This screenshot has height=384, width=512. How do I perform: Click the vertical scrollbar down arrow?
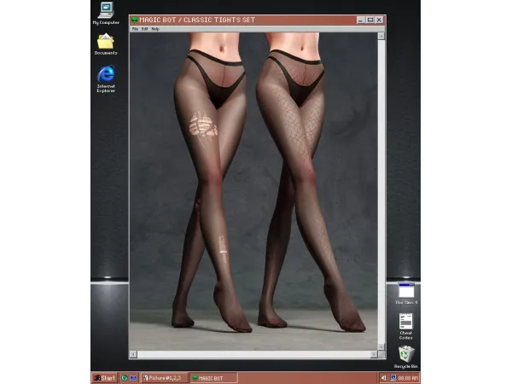[381, 346]
